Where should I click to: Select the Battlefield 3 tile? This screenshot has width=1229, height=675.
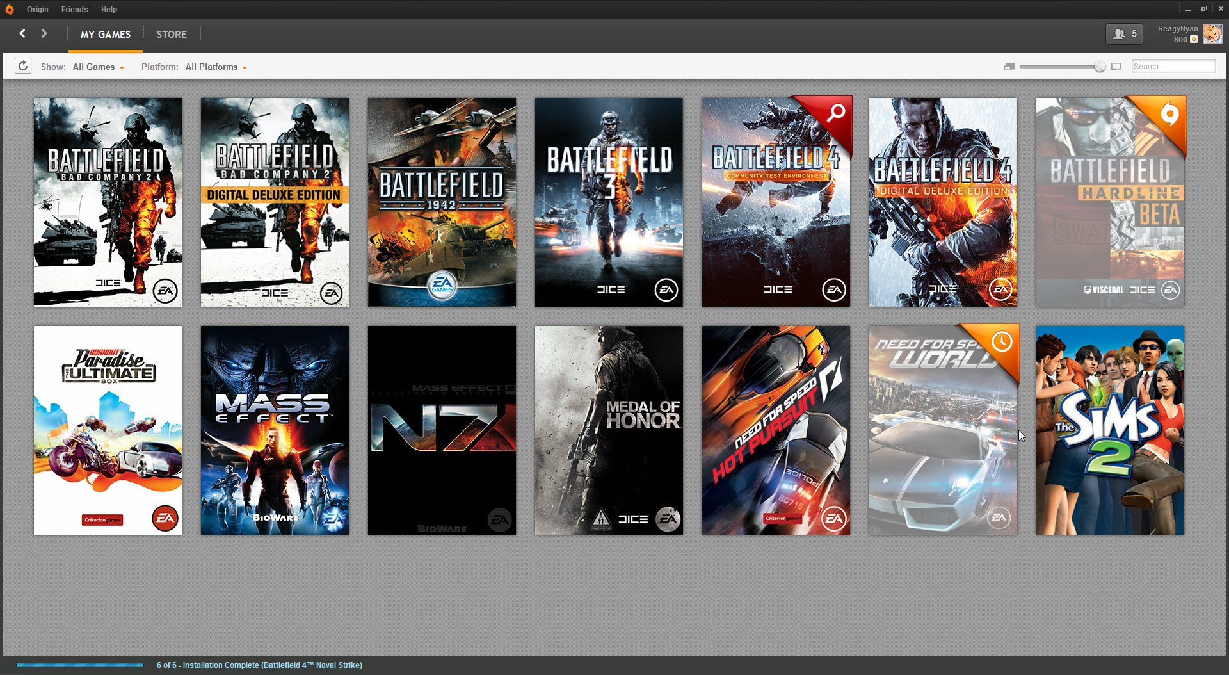point(609,202)
